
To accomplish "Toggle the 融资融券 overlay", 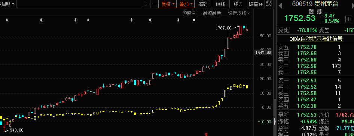I will [212, 13].
